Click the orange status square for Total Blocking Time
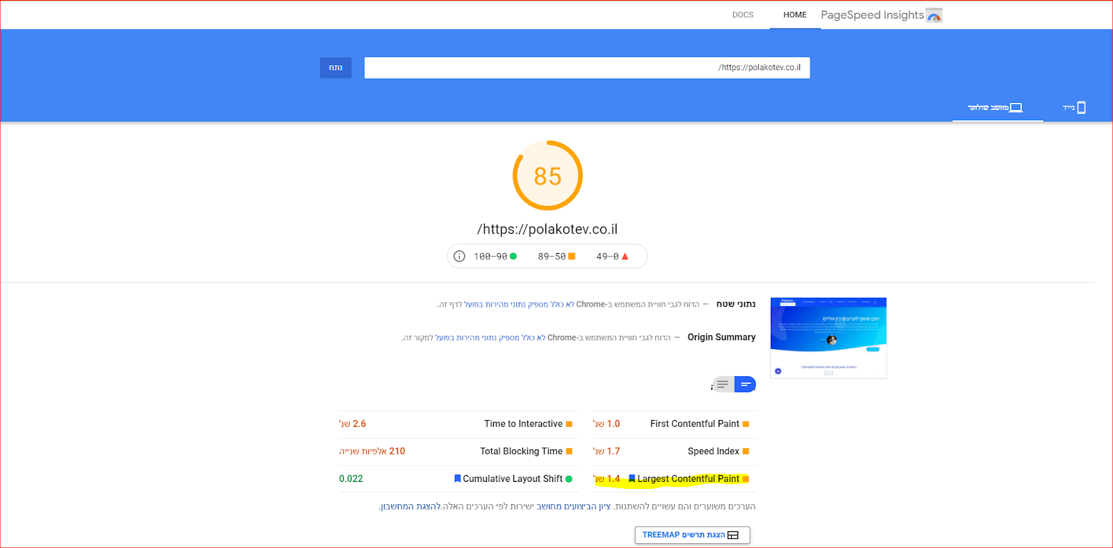This screenshot has height=548, width=1113. (569, 451)
